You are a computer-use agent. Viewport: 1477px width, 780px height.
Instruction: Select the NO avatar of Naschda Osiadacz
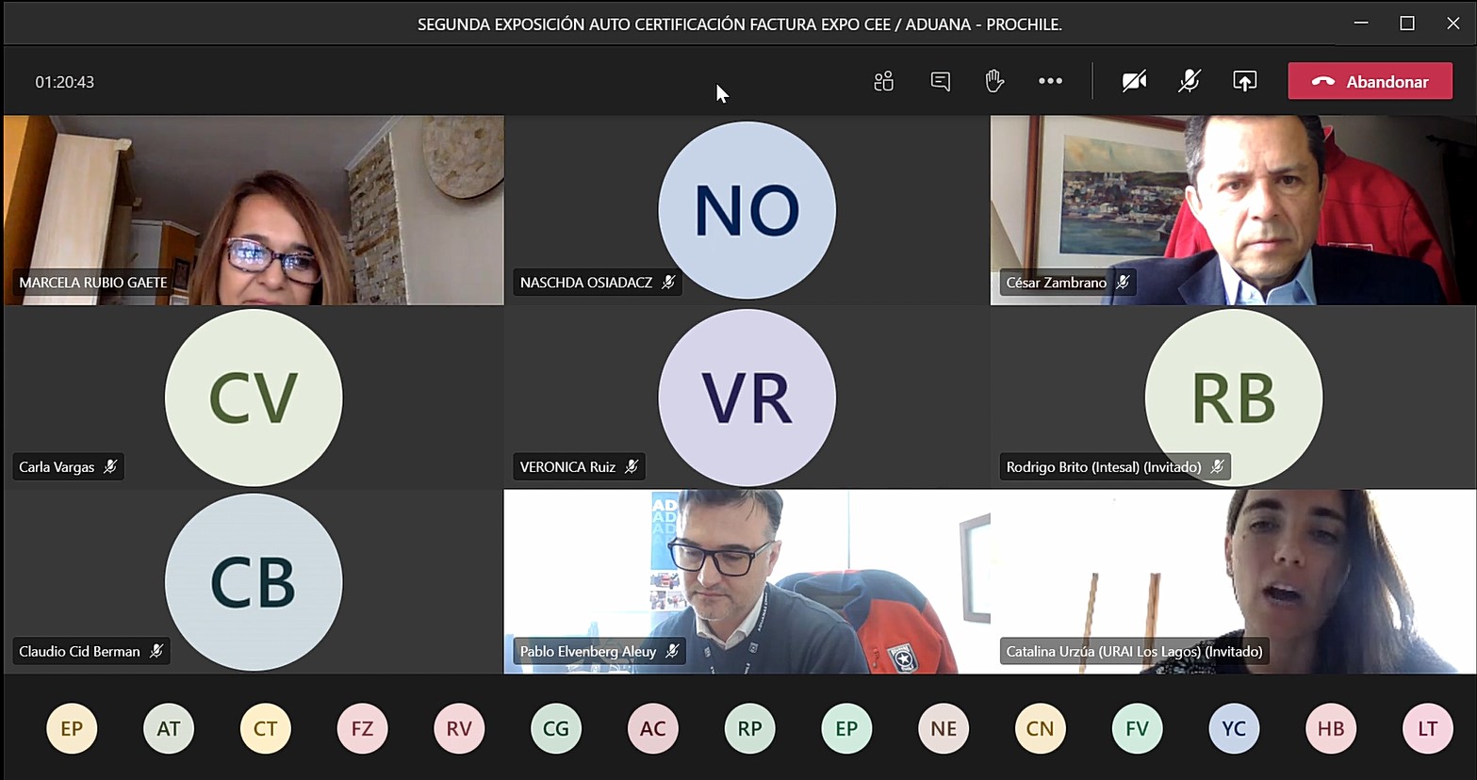pos(747,210)
